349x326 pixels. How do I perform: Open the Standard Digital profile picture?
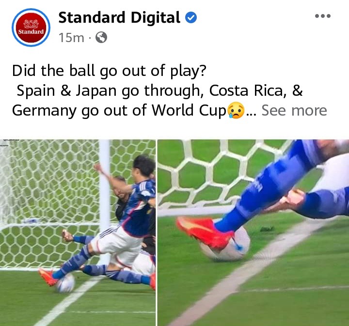31,28
